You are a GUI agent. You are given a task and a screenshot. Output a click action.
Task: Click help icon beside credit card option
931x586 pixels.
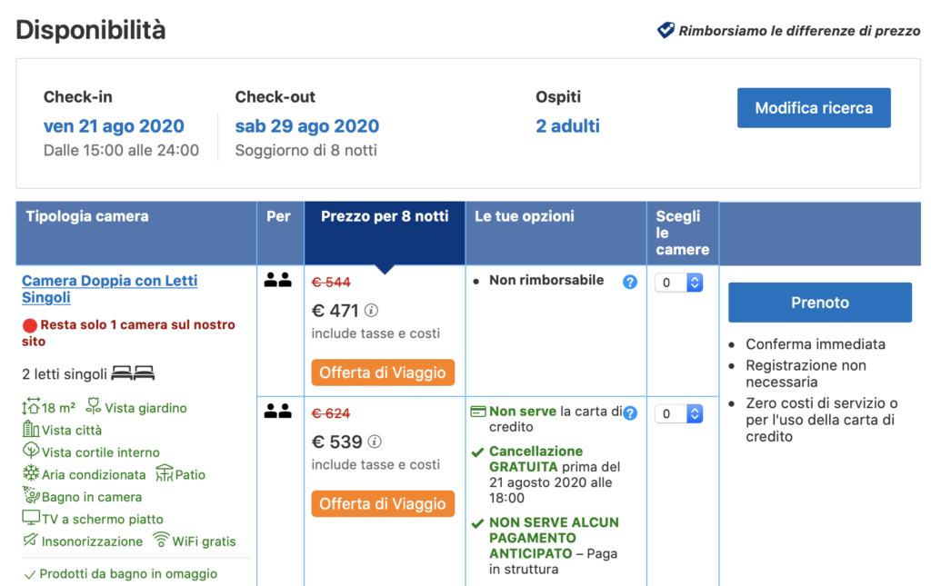(630, 413)
